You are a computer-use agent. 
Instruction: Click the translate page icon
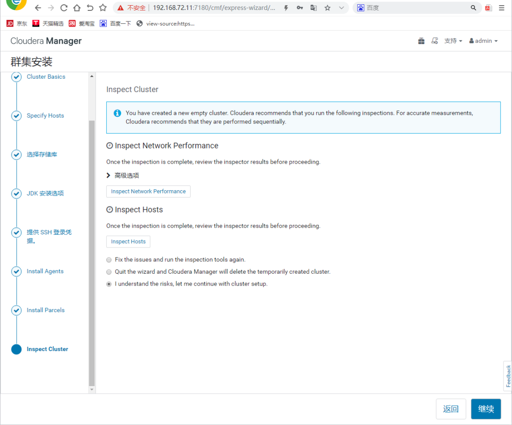click(313, 8)
